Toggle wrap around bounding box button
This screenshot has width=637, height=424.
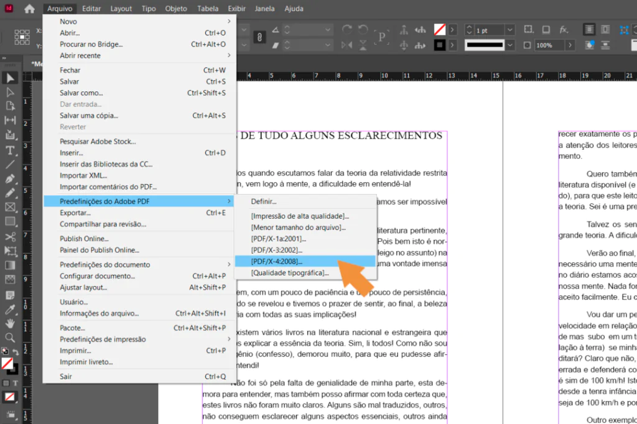[x=605, y=29]
